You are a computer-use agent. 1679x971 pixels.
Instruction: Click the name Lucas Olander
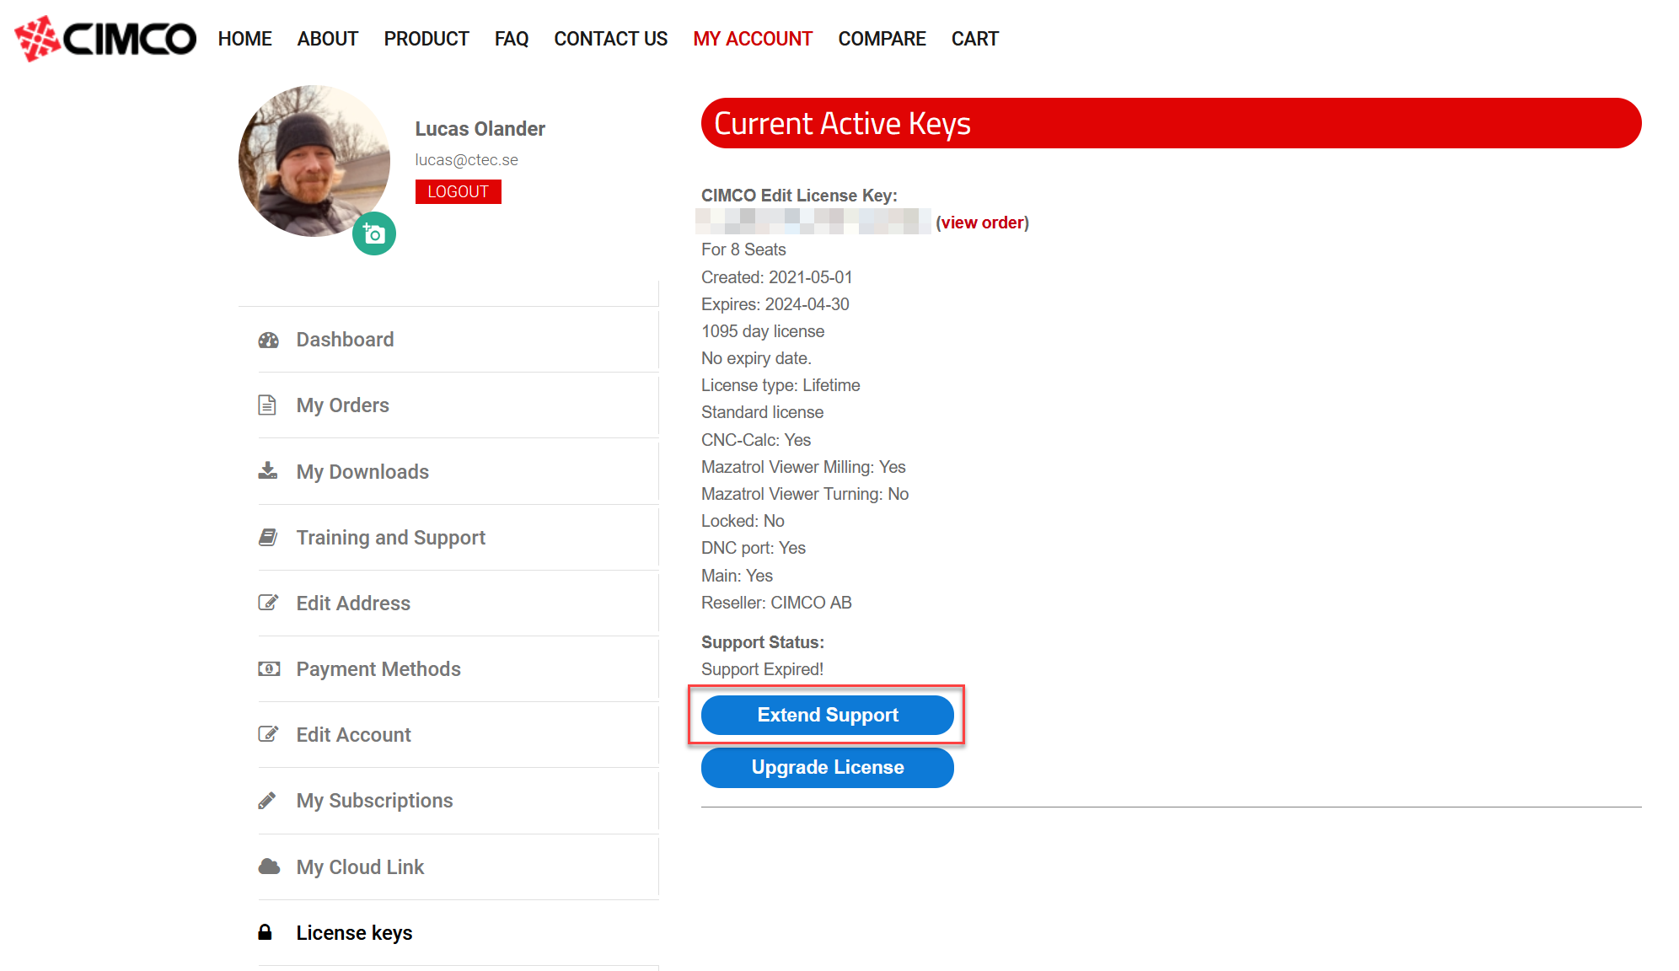[480, 129]
